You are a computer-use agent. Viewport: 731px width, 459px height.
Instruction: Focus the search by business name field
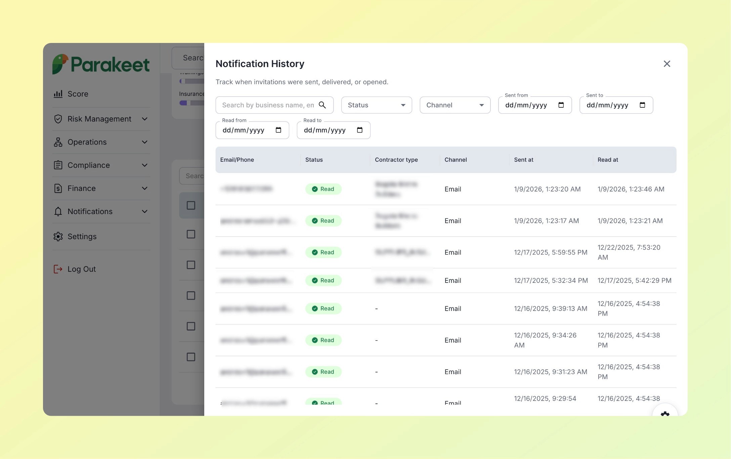point(267,105)
